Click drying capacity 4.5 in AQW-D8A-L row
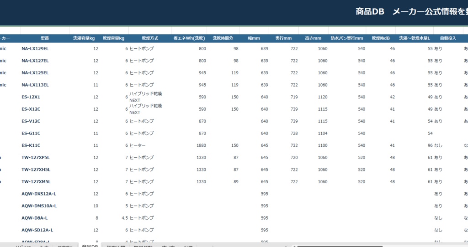This screenshot has height=247, width=468. tap(125, 218)
